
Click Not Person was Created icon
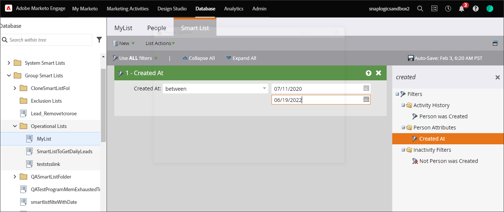click(x=415, y=161)
